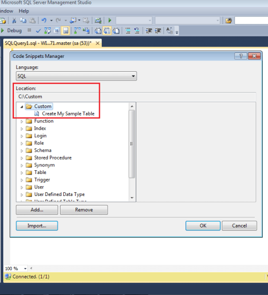Click the blue Parse checkmark icon
This screenshot has height=295, width=268.
coord(38,31)
